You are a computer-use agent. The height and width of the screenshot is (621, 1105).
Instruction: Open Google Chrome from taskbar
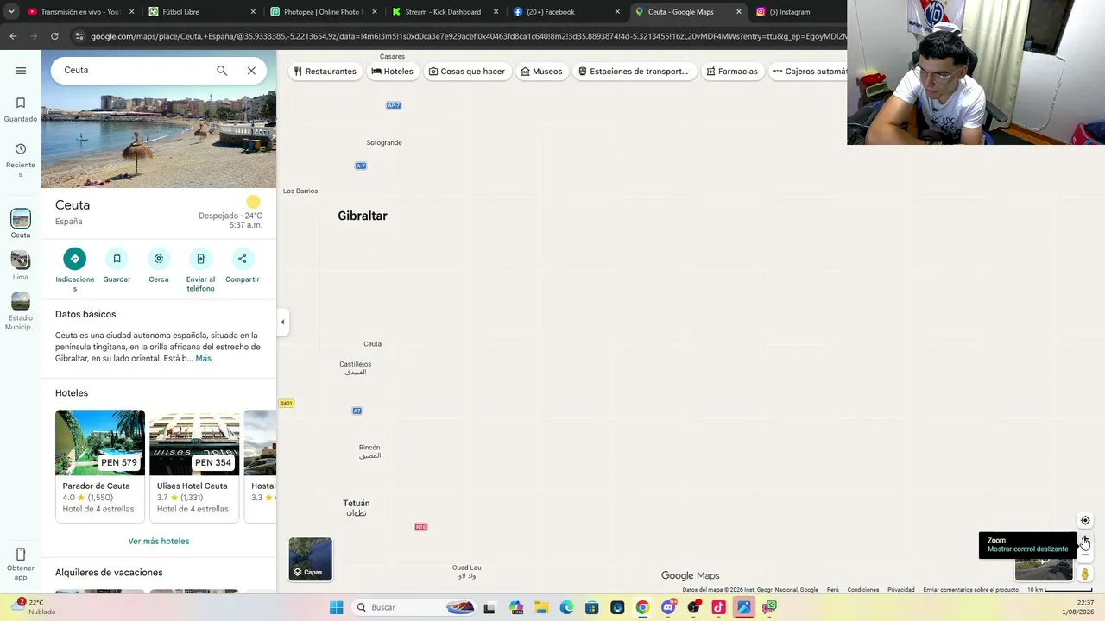click(642, 607)
